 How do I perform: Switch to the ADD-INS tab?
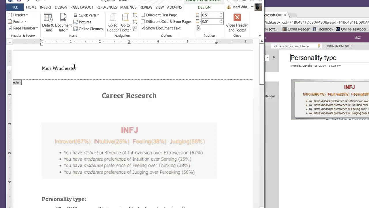pyautogui.click(x=174, y=7)
